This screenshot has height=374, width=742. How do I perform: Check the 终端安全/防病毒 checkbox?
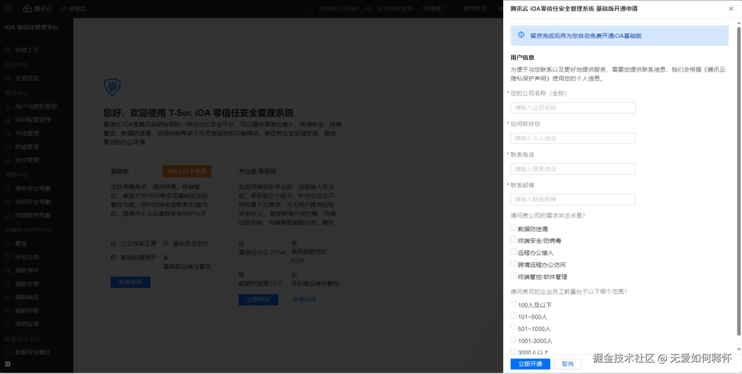point(514,240)
